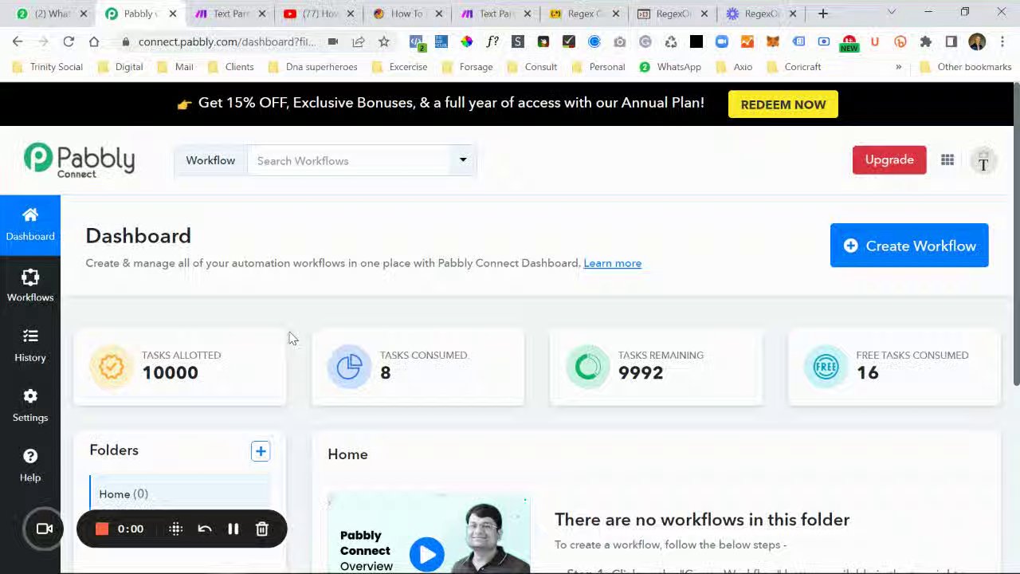Image resolution: width=1020 pixels, height=574 pixels.
Task: Open Chrome profile picture menu
Action: click(x=977, y=41)
